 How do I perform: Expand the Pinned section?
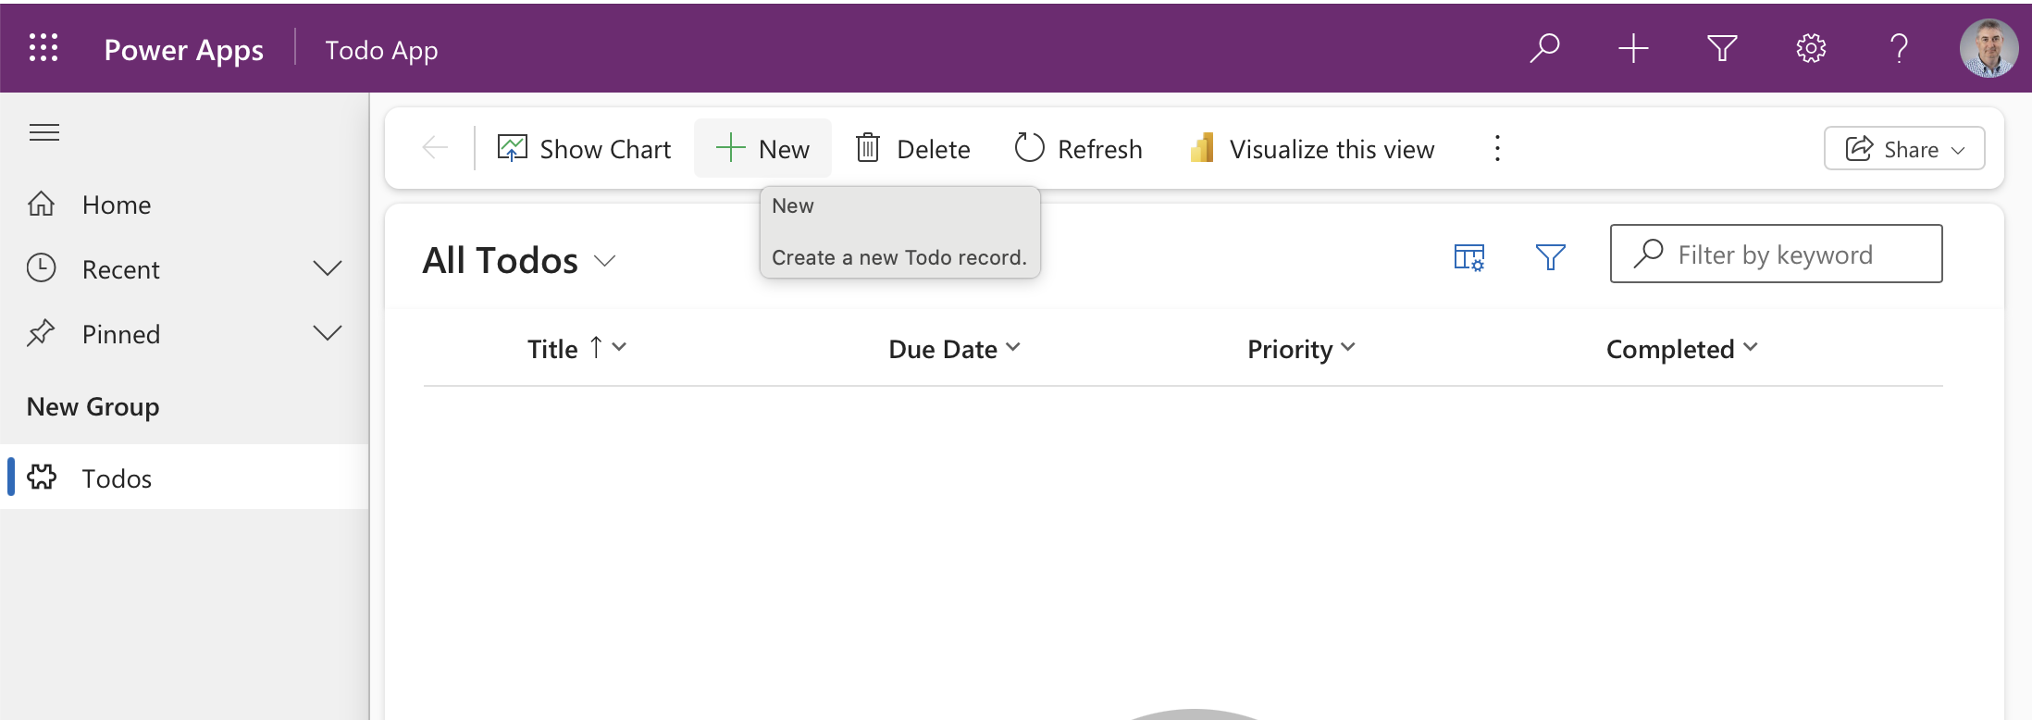[328, 334]
